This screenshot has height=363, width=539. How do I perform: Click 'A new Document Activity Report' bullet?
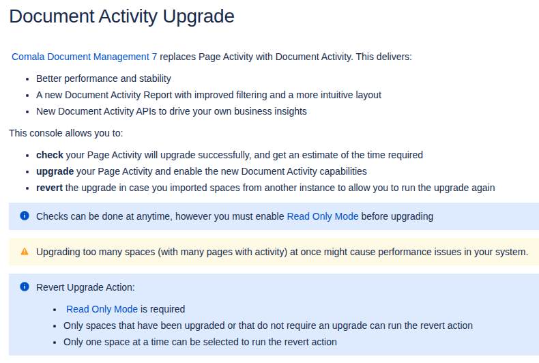click(x=208, y=95)
